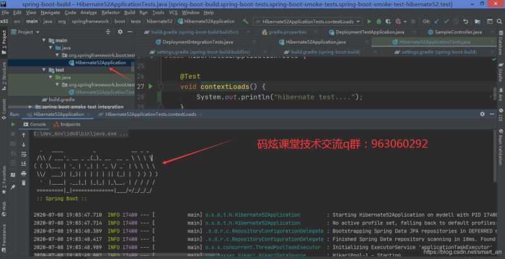Collapse the java folder under test
505x259 pixels.
(50, 78)
